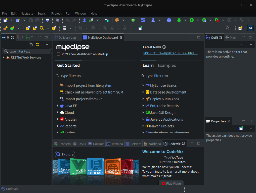Select the Run toolbar icon
Image resolution: width=256 pixels, height=193 pixels.
point(191,20)
